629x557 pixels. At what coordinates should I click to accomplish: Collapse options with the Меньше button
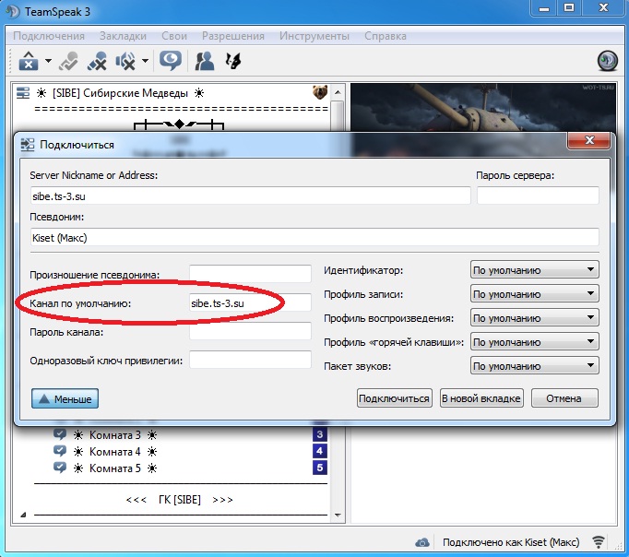pos(65,398)
